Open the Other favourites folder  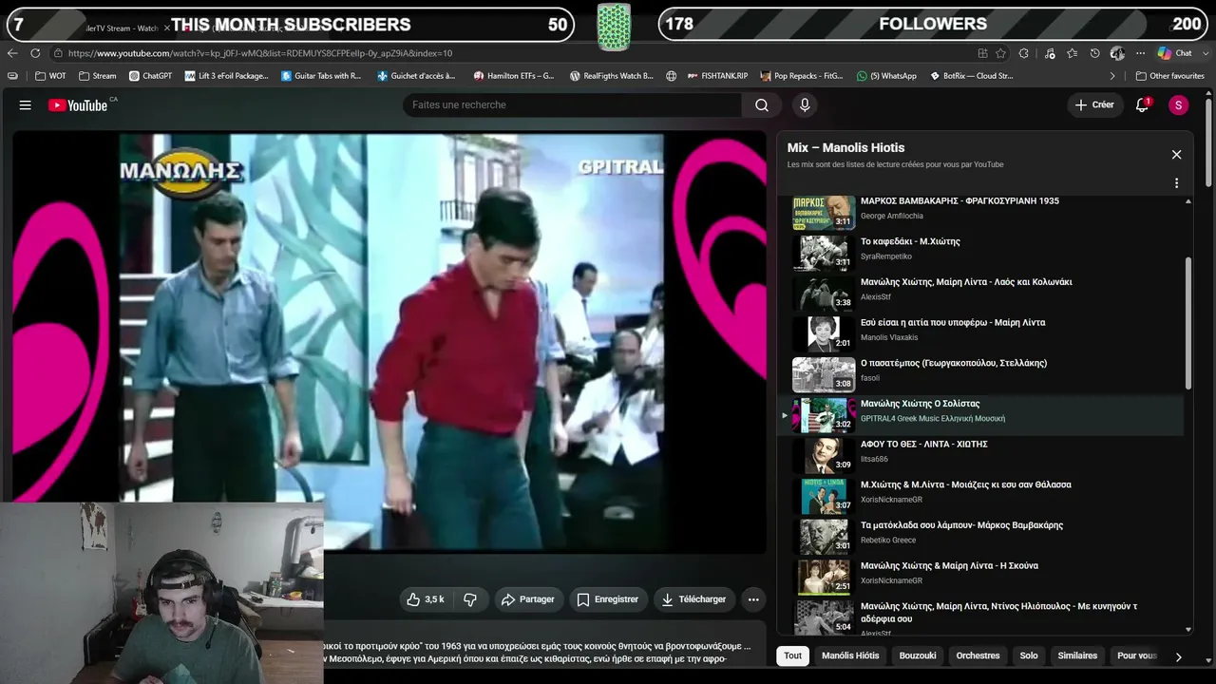click(1170, 76)
